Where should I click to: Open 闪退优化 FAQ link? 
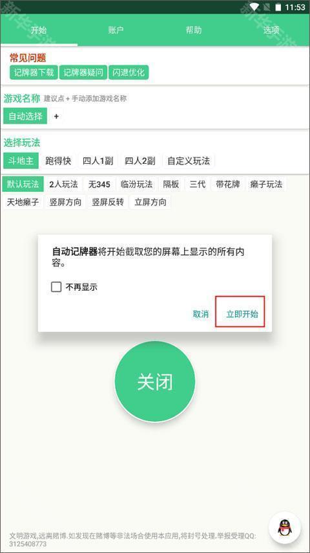point(129,73)
